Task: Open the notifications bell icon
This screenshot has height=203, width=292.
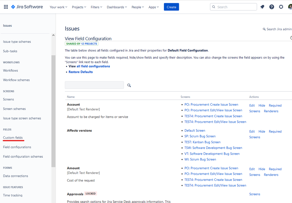Action: (262, 7)
